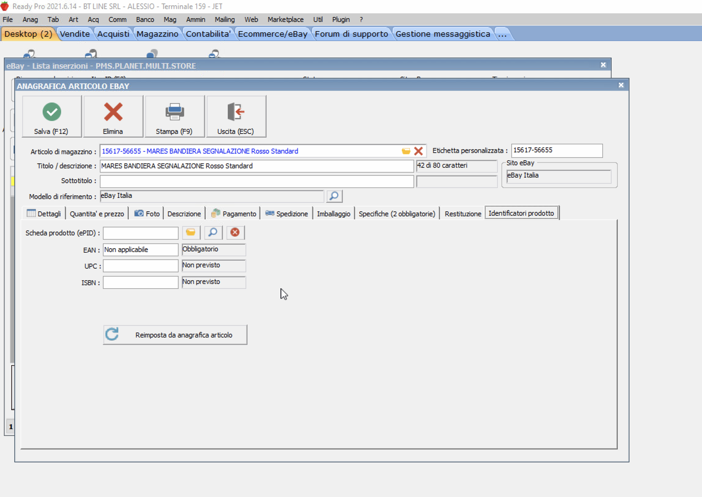Open the Mailing menu
The width and height of the screenshot is (702, 497).
[x=225, y=19]
